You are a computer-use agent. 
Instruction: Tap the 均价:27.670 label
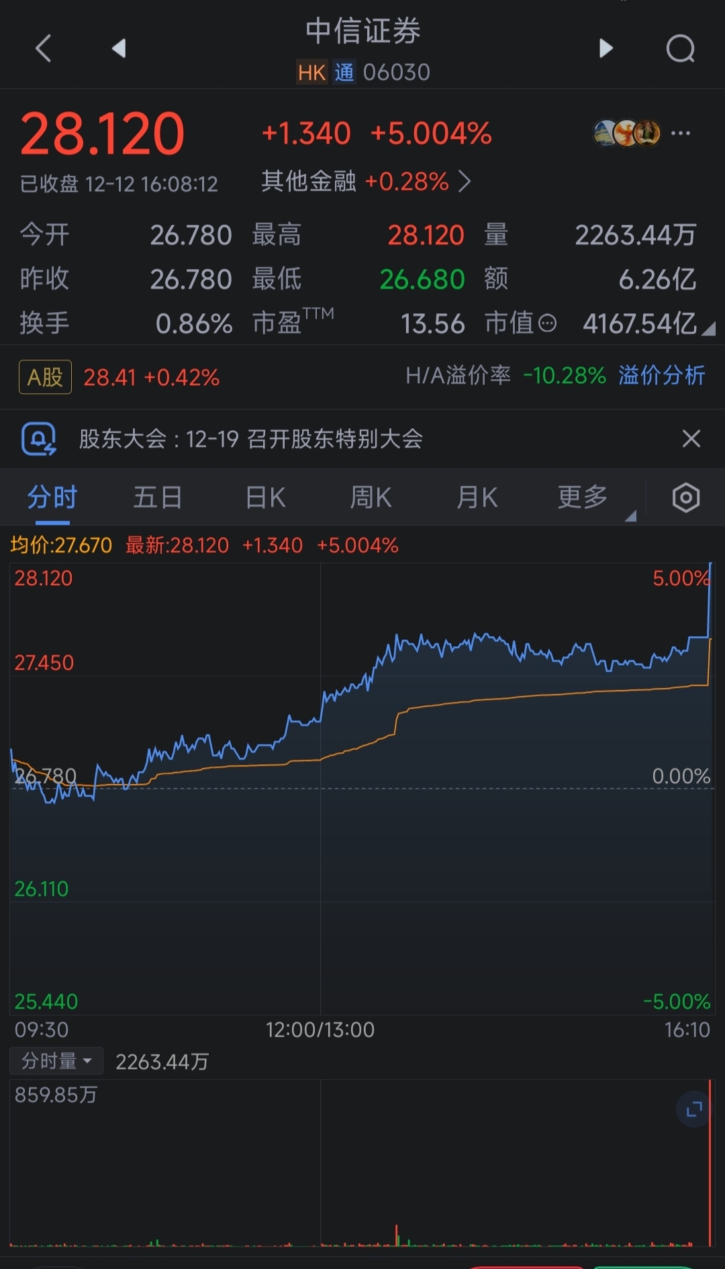(x=61, y=545)
